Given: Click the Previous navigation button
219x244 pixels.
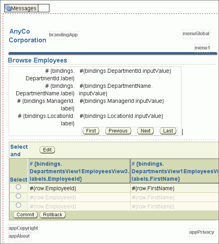Looking at the screenshot, I should [x=118, y=131].
